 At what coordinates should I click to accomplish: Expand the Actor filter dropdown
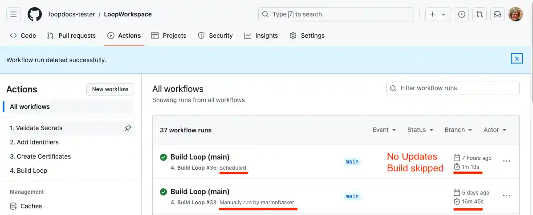[495, 130]
